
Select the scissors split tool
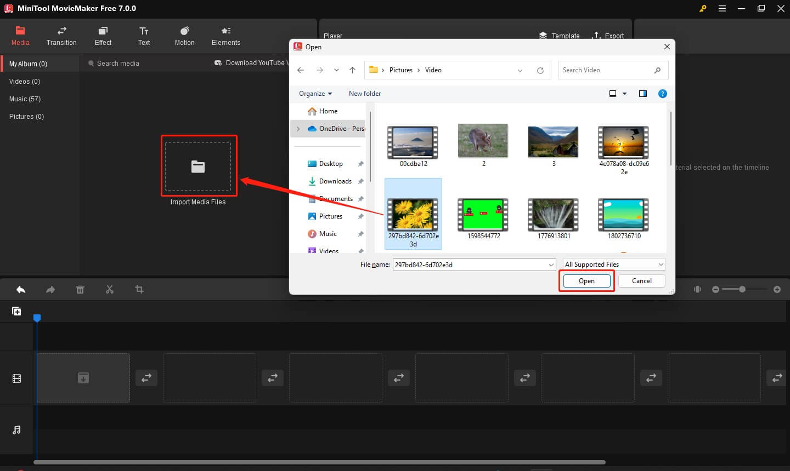click(110, 289)
